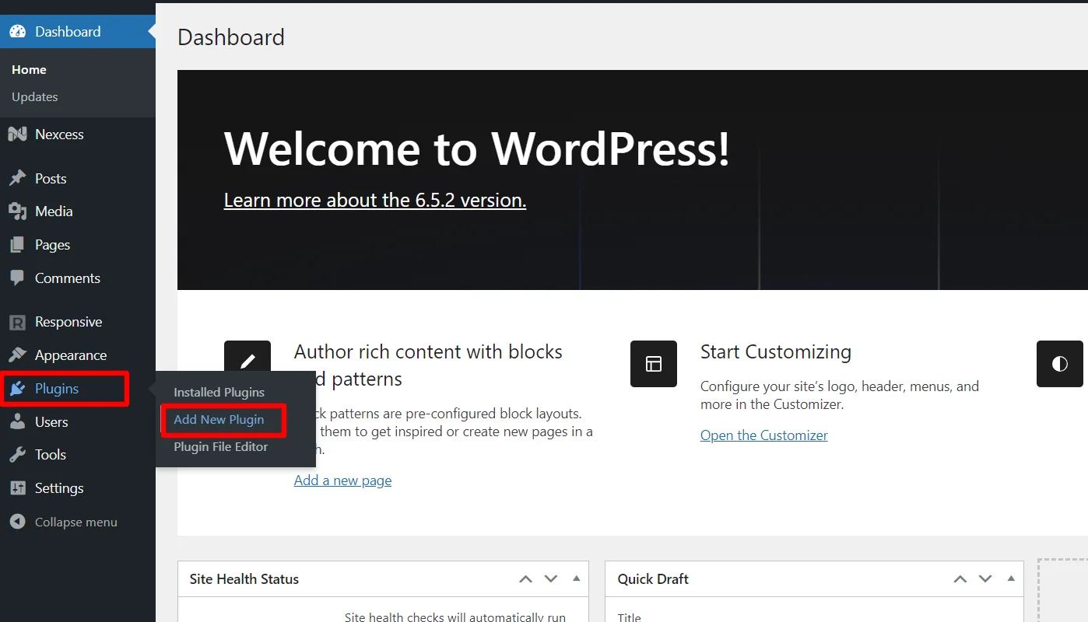Click the Nexcess logo icon in sidebar
Screen dimensions: 1088x622
point(17,135)
